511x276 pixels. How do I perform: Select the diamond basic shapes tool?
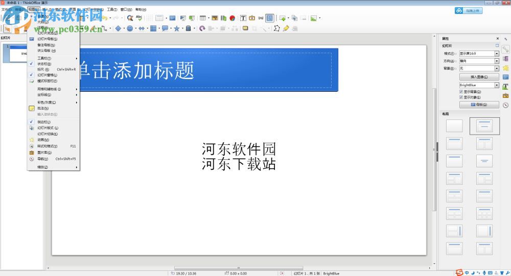point(119,29)
